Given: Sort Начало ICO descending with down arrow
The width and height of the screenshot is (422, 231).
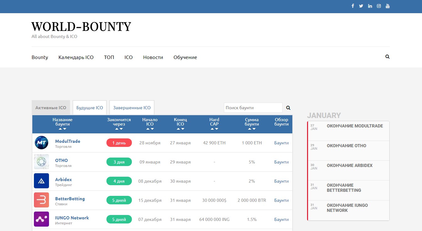Looking at the screenshot, I should click(x=152, y=129).
